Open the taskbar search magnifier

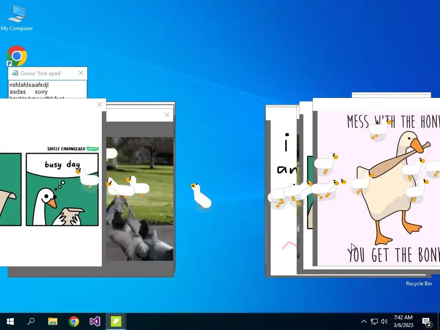coord(31,321)
